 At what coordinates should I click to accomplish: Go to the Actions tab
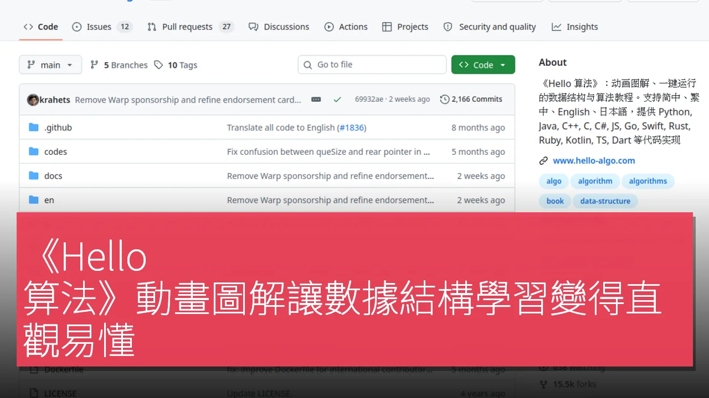coord(346,27)
